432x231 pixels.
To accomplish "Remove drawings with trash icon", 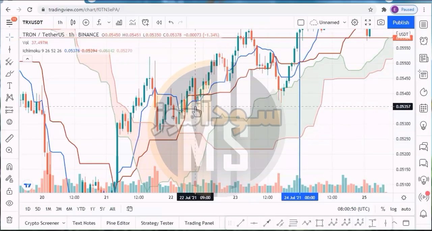I will [x=9, y=220].
